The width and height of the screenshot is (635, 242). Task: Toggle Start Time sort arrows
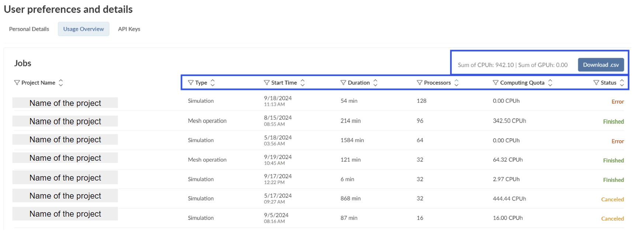pos(302,83)
